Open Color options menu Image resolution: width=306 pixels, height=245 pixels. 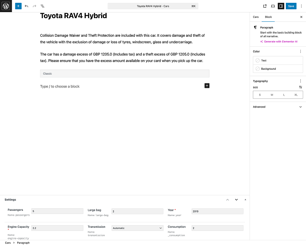tap(300, 52)
